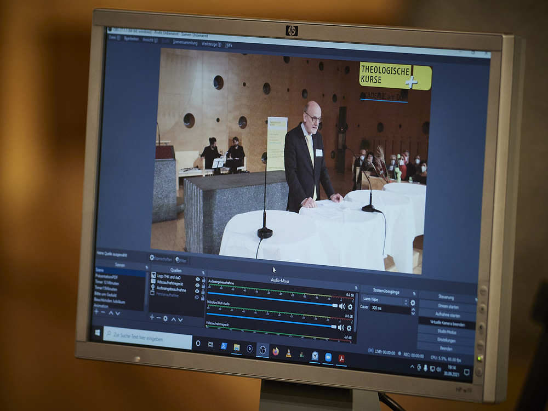
Task: Click the Aufnahme starten button
Action: click(447, 315)
